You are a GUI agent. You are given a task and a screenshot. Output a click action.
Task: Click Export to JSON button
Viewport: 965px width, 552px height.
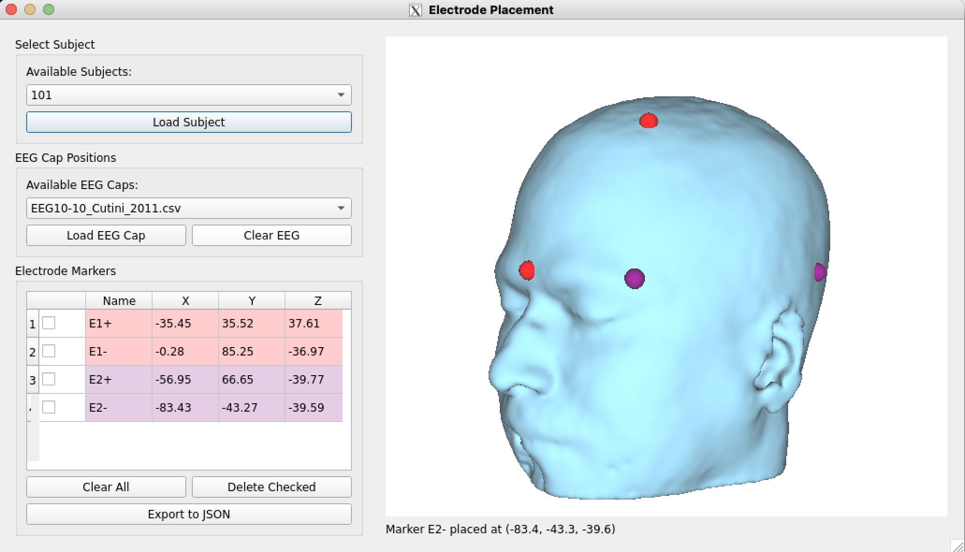(189, 514)
